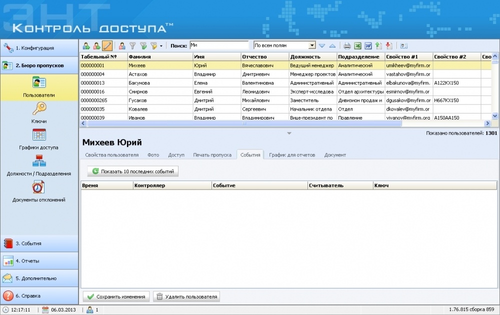Click the Поиск search input field

218,45
